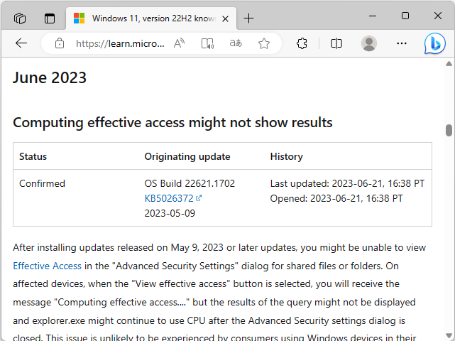Click the browser back arrow
This screenshot has width=455, height=341.
(21, 43)
